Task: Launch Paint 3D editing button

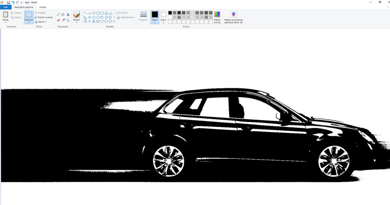Action: (234, 17)
